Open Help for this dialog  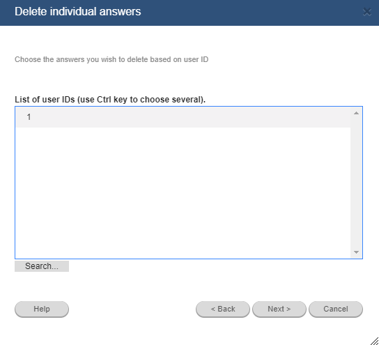[42, 309]
